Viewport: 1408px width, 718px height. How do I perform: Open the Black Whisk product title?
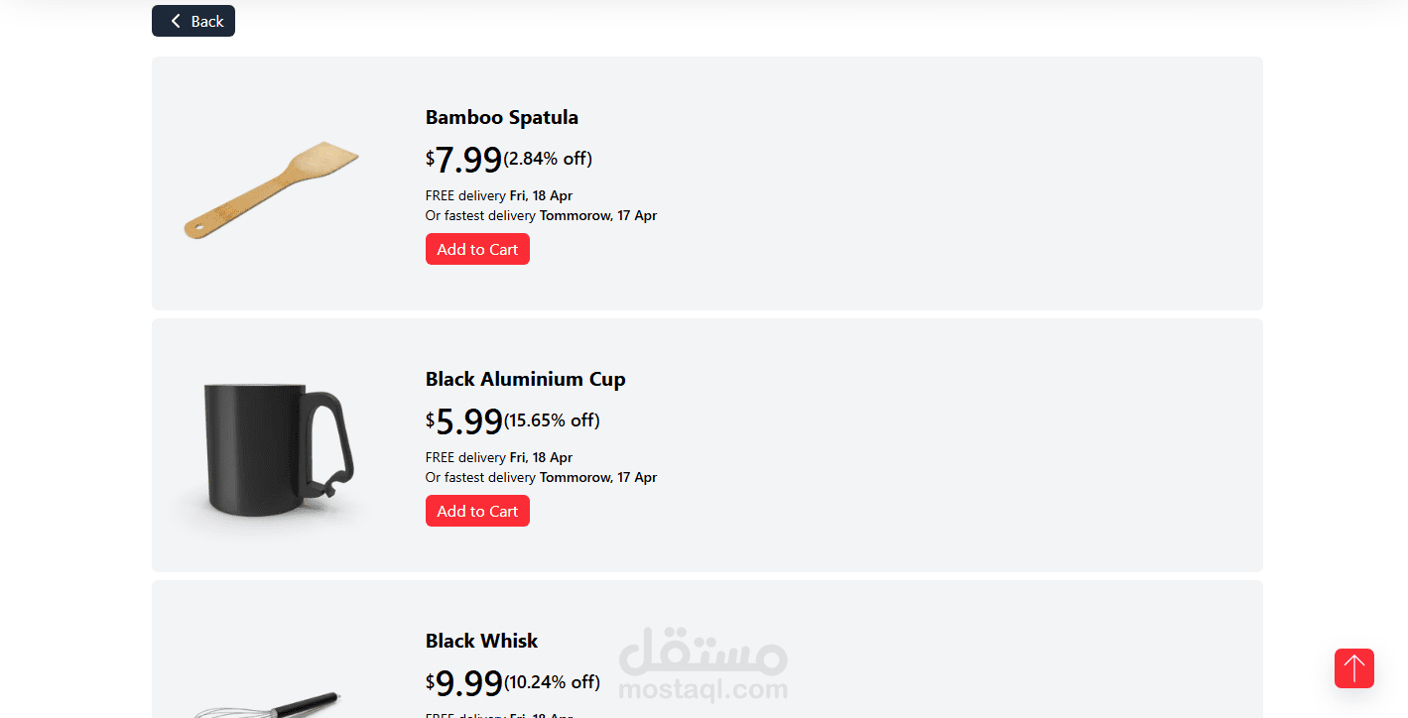pos(481,641)
